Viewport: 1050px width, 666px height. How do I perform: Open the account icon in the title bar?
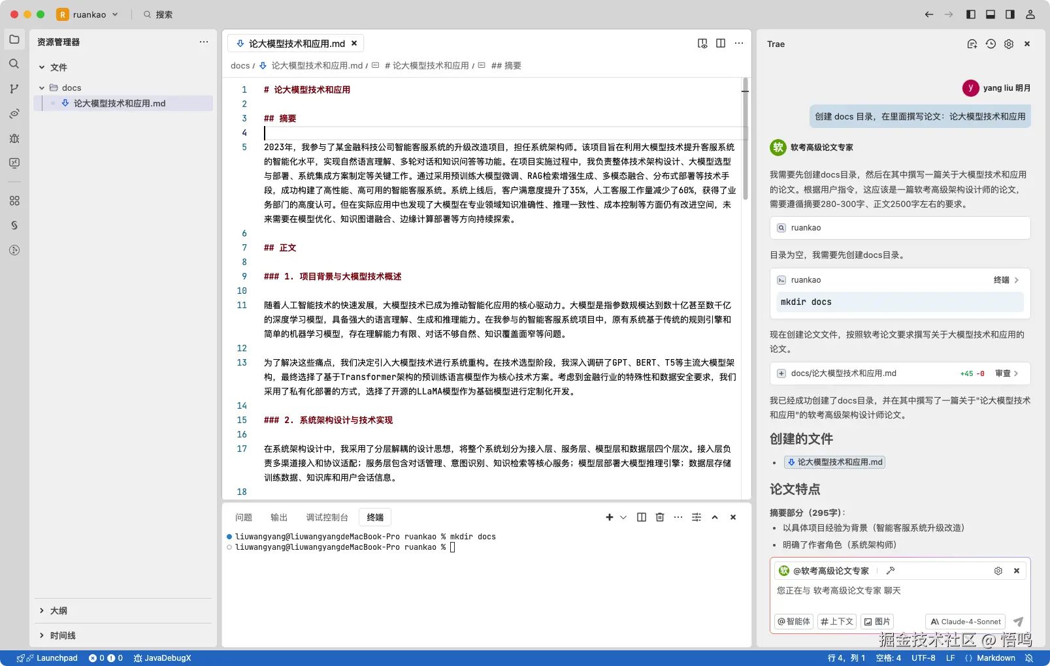1030,14
